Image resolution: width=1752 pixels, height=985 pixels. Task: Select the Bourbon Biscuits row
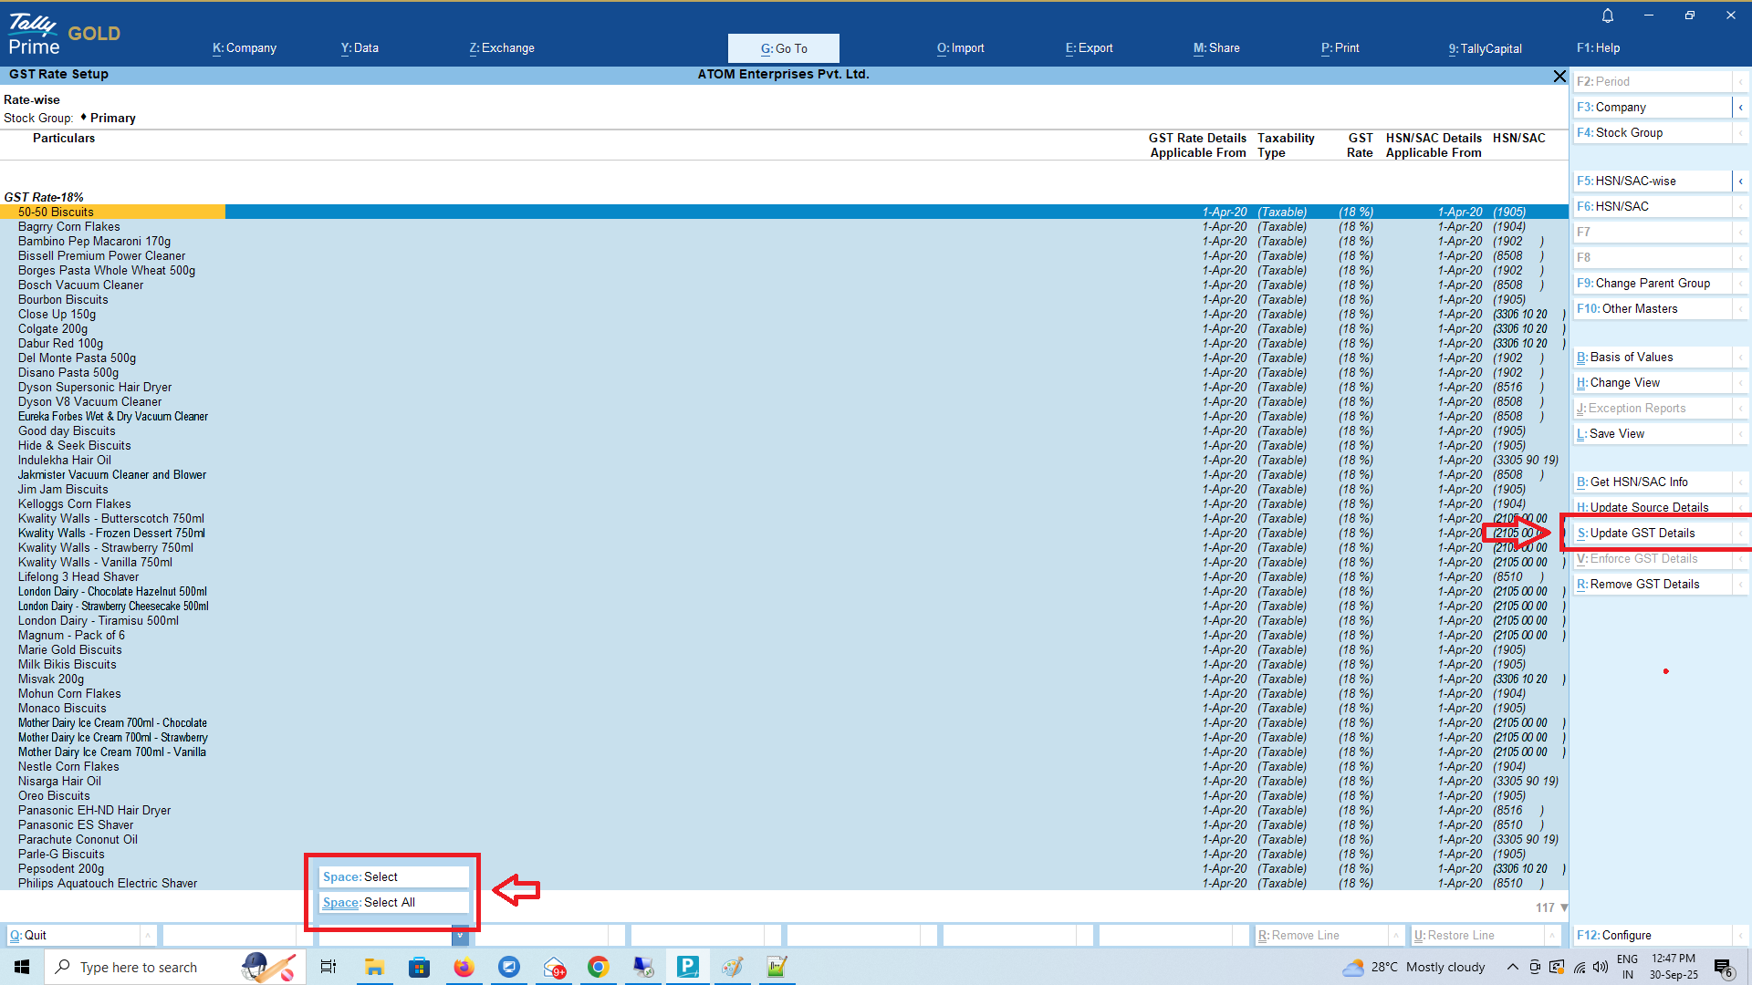[63, 300]
